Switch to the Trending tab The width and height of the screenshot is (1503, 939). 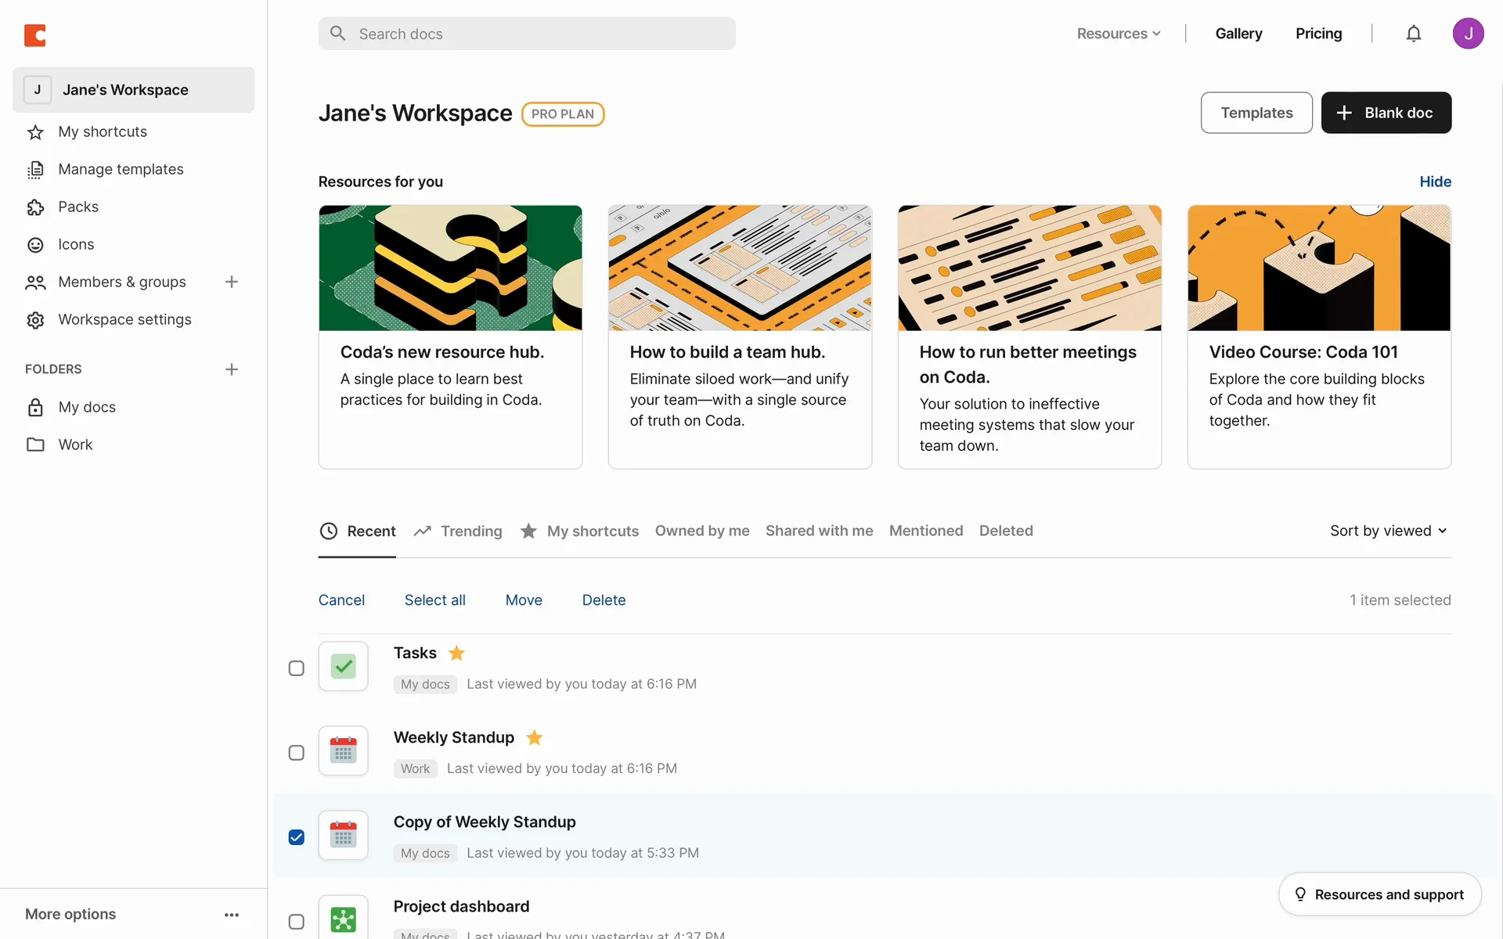[459, 531]
